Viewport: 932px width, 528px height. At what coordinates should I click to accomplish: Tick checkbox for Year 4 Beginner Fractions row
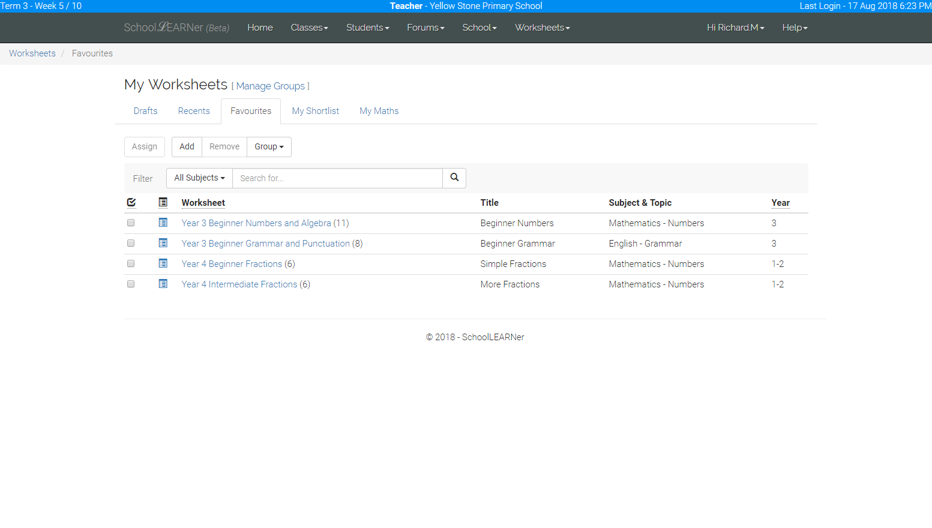(131, 263)
